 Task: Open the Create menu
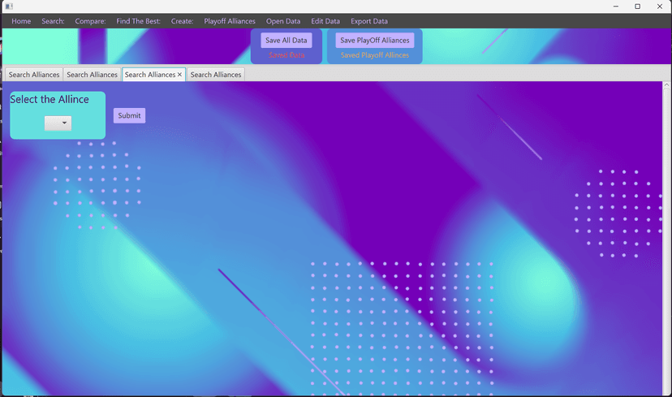[182, 21]
